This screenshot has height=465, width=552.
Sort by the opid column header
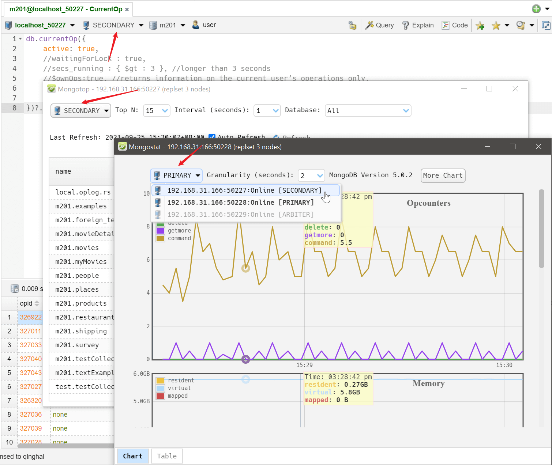[30, 303]
